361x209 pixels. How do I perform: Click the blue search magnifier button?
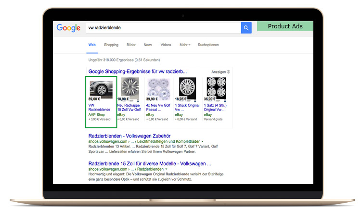tap(246, 28)
